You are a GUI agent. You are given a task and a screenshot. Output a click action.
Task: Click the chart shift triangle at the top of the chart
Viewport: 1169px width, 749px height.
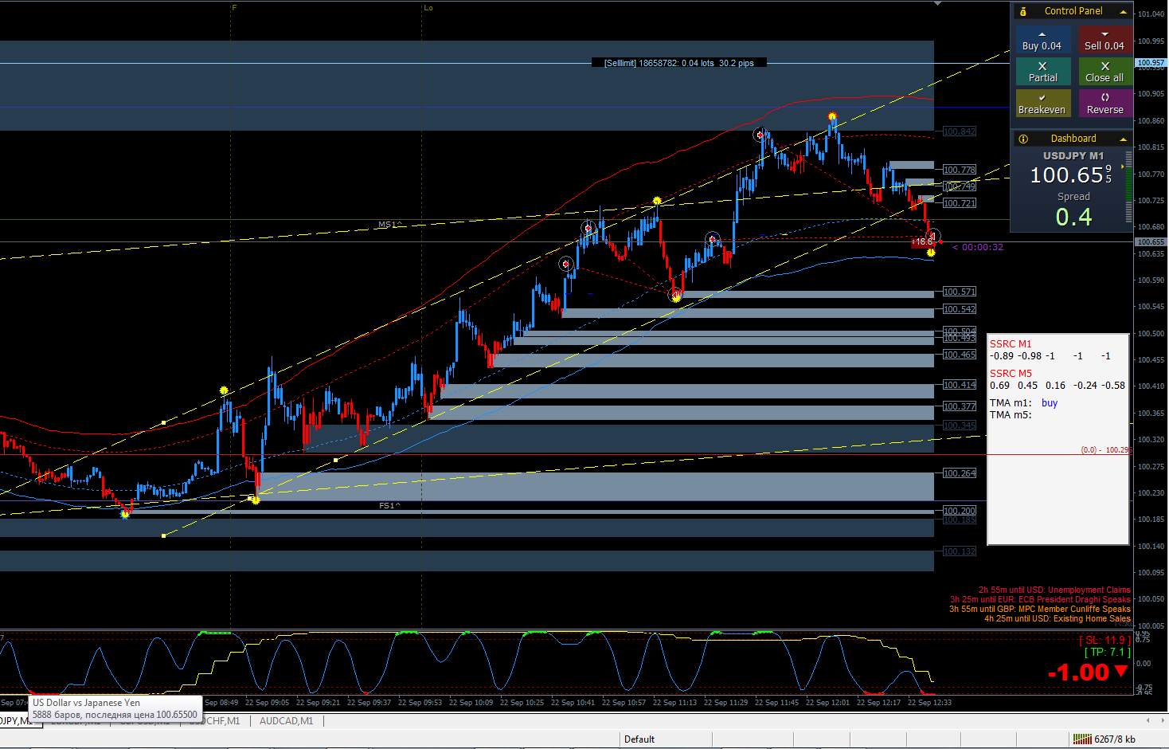(937, 4)
